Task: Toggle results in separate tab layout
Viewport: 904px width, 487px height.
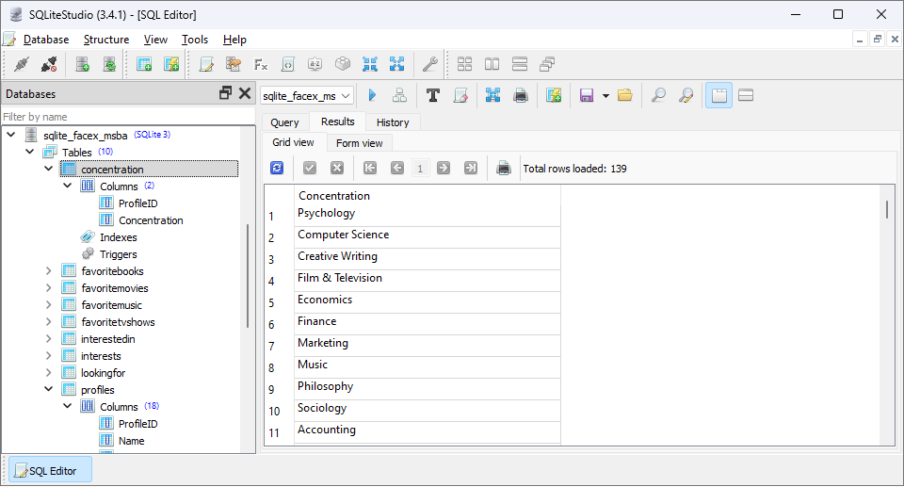Action: pos(718,95)
